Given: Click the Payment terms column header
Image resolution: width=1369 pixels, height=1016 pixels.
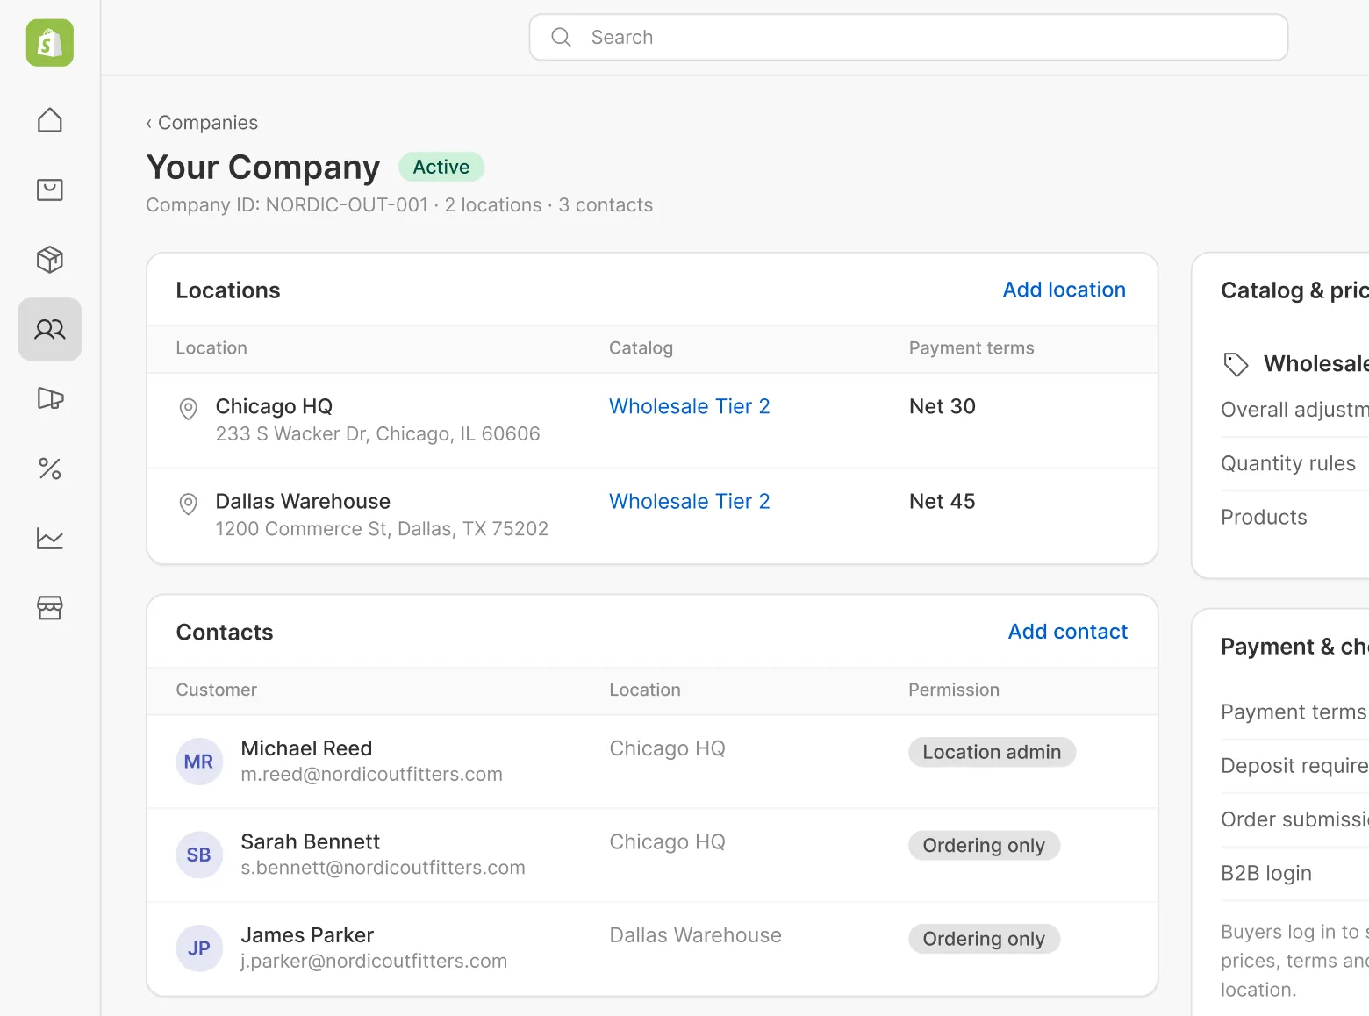Looking at the screenshot, I should 971,347.
